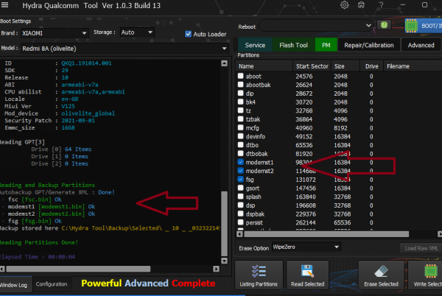Check the persist partition checkbox

tap(240, 222)
